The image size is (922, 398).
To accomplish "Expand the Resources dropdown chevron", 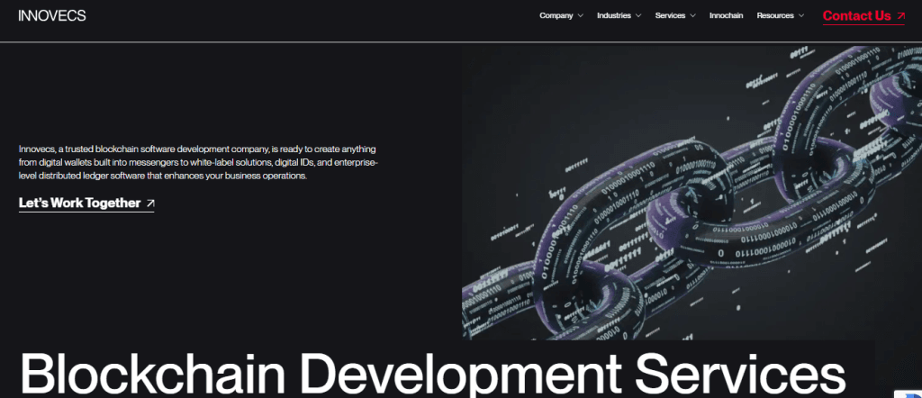I will click(801, 16).
